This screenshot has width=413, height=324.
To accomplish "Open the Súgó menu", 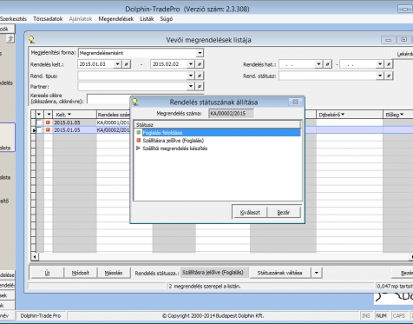I will [167, 19].
